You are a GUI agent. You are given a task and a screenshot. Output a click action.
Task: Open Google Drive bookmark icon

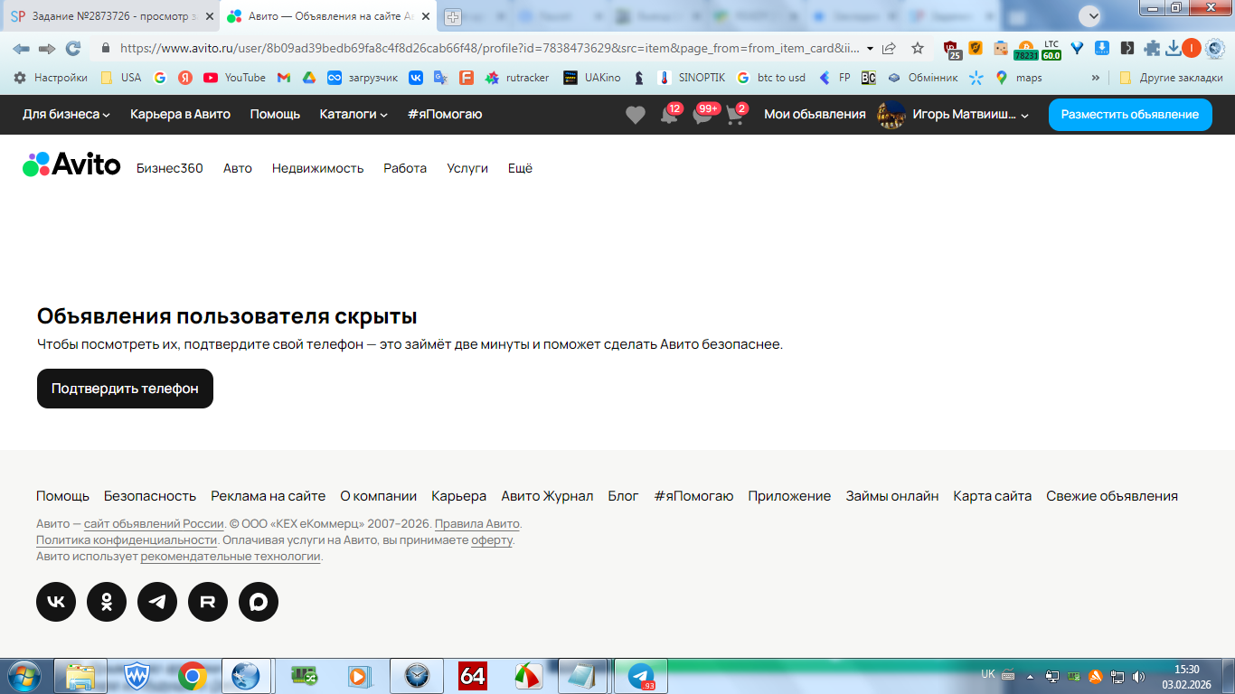(308, 78)
